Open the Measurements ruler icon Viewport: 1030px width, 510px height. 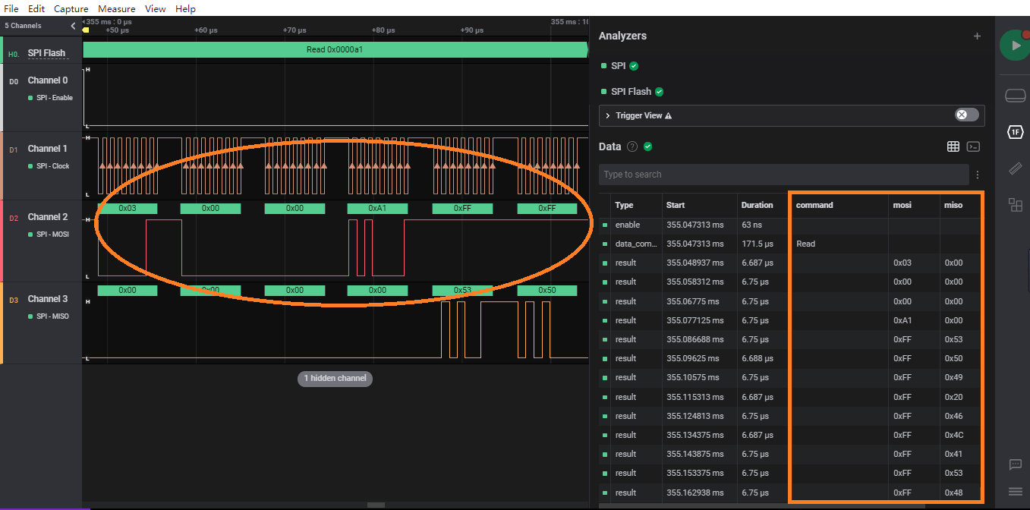(x=1015, y=168)
